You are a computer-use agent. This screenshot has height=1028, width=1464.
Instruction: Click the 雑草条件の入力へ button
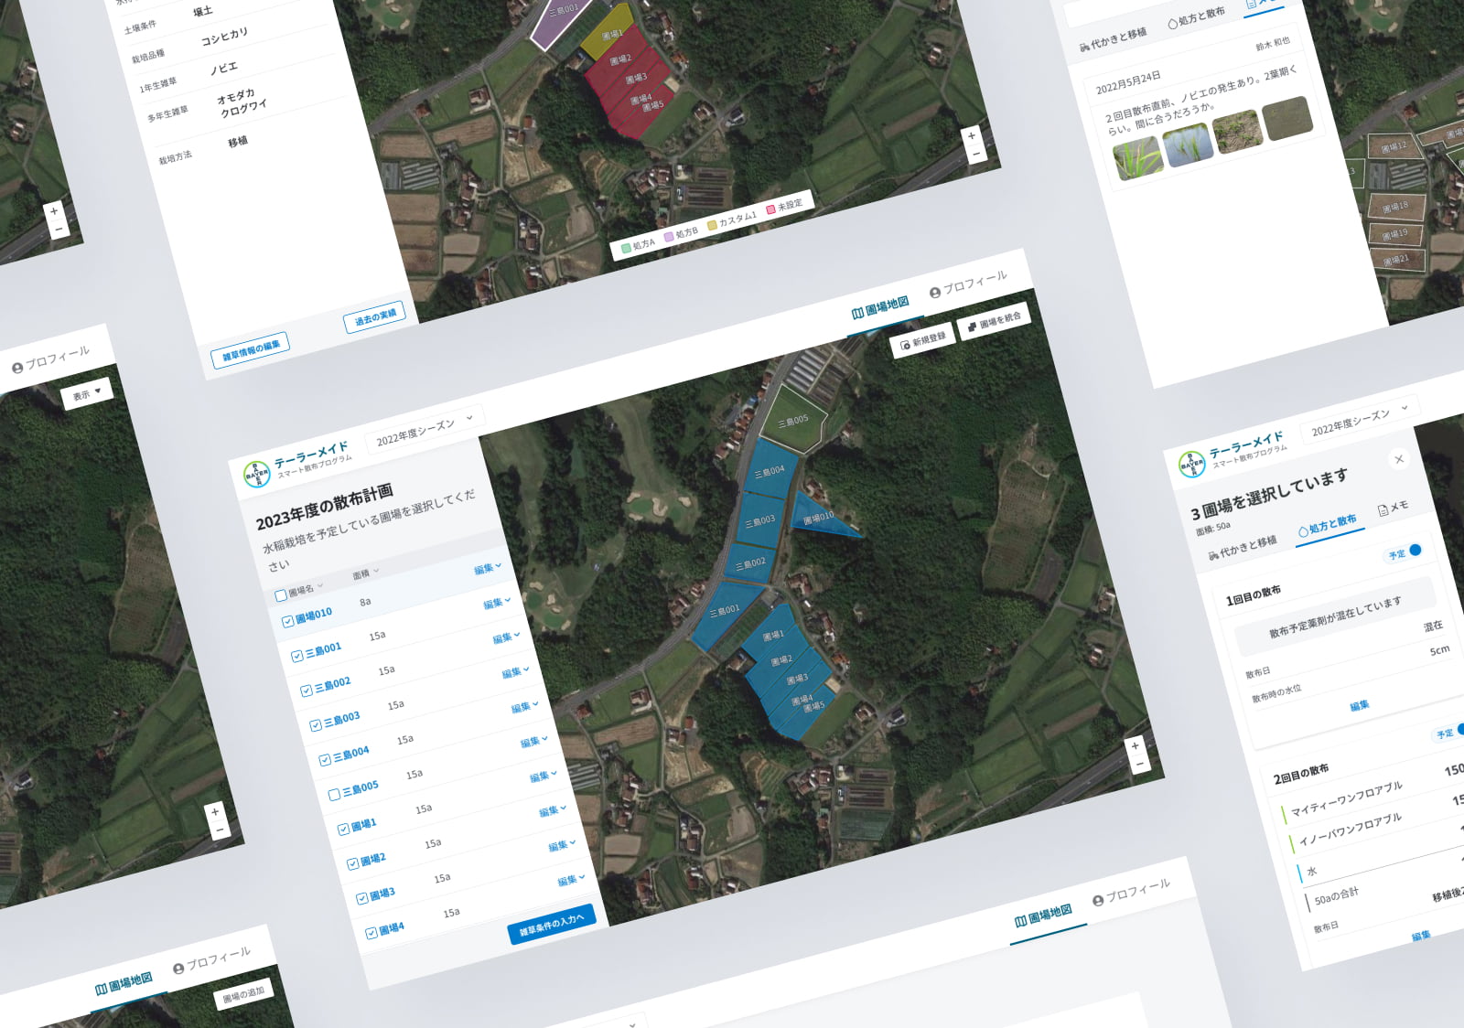(551, 924)
